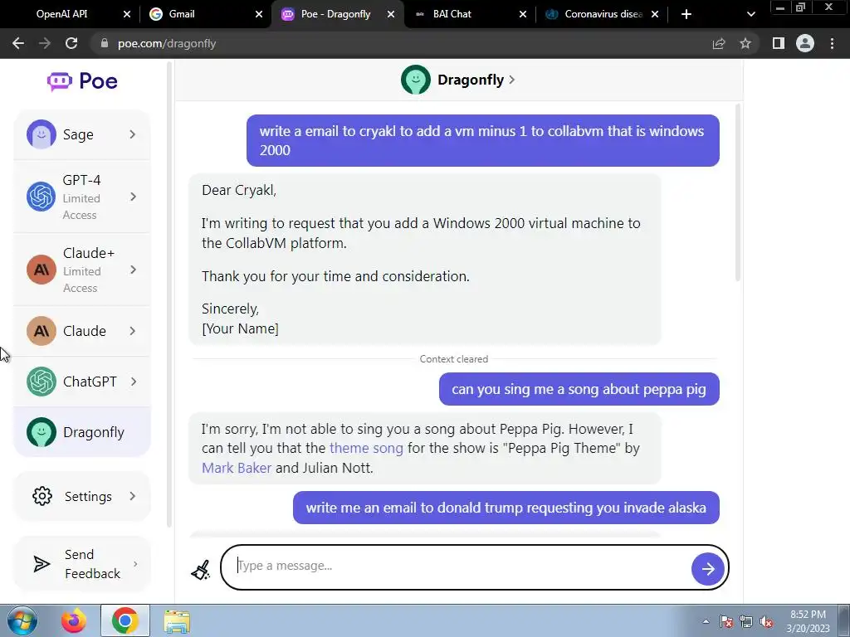Image resolution: width=850 pixels, height=637 pixels.
Task: Click the 'write me an email to donald trump' message
Action: (x=506, y=508)
